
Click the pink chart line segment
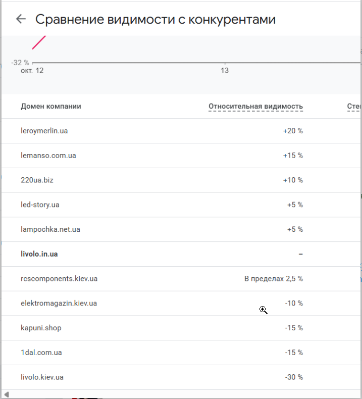(39, 42)
